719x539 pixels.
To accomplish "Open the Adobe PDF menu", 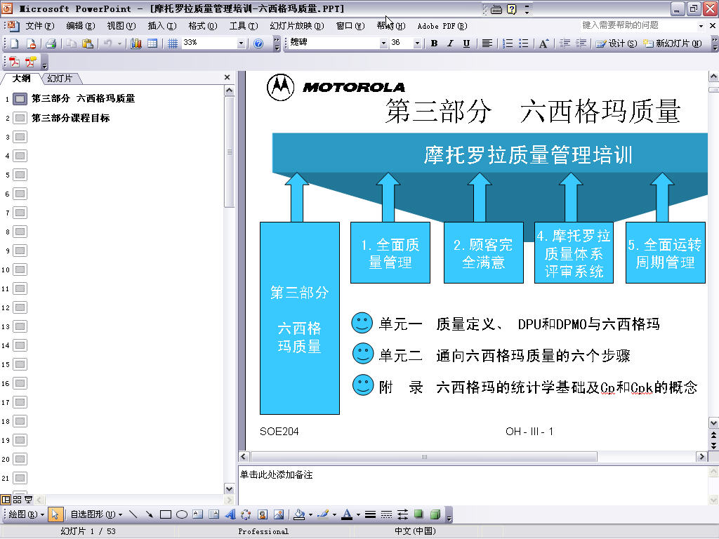I will point(442,26).
